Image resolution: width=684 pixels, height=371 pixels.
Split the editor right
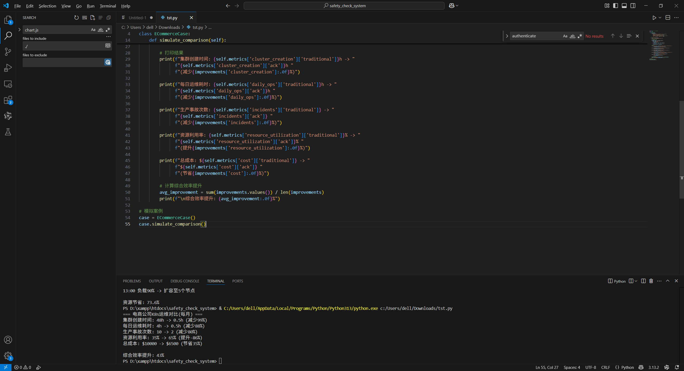tap(668, 18)
